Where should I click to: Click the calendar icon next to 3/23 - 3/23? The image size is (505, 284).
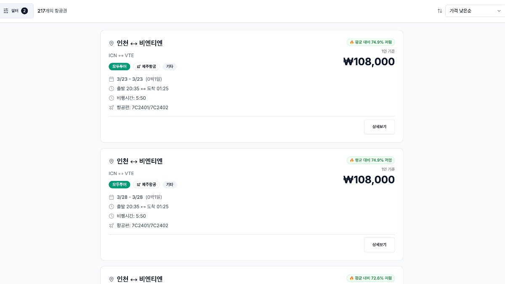112,79
